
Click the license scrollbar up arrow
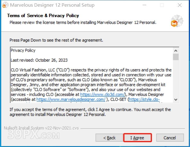(x=176, y=51)
